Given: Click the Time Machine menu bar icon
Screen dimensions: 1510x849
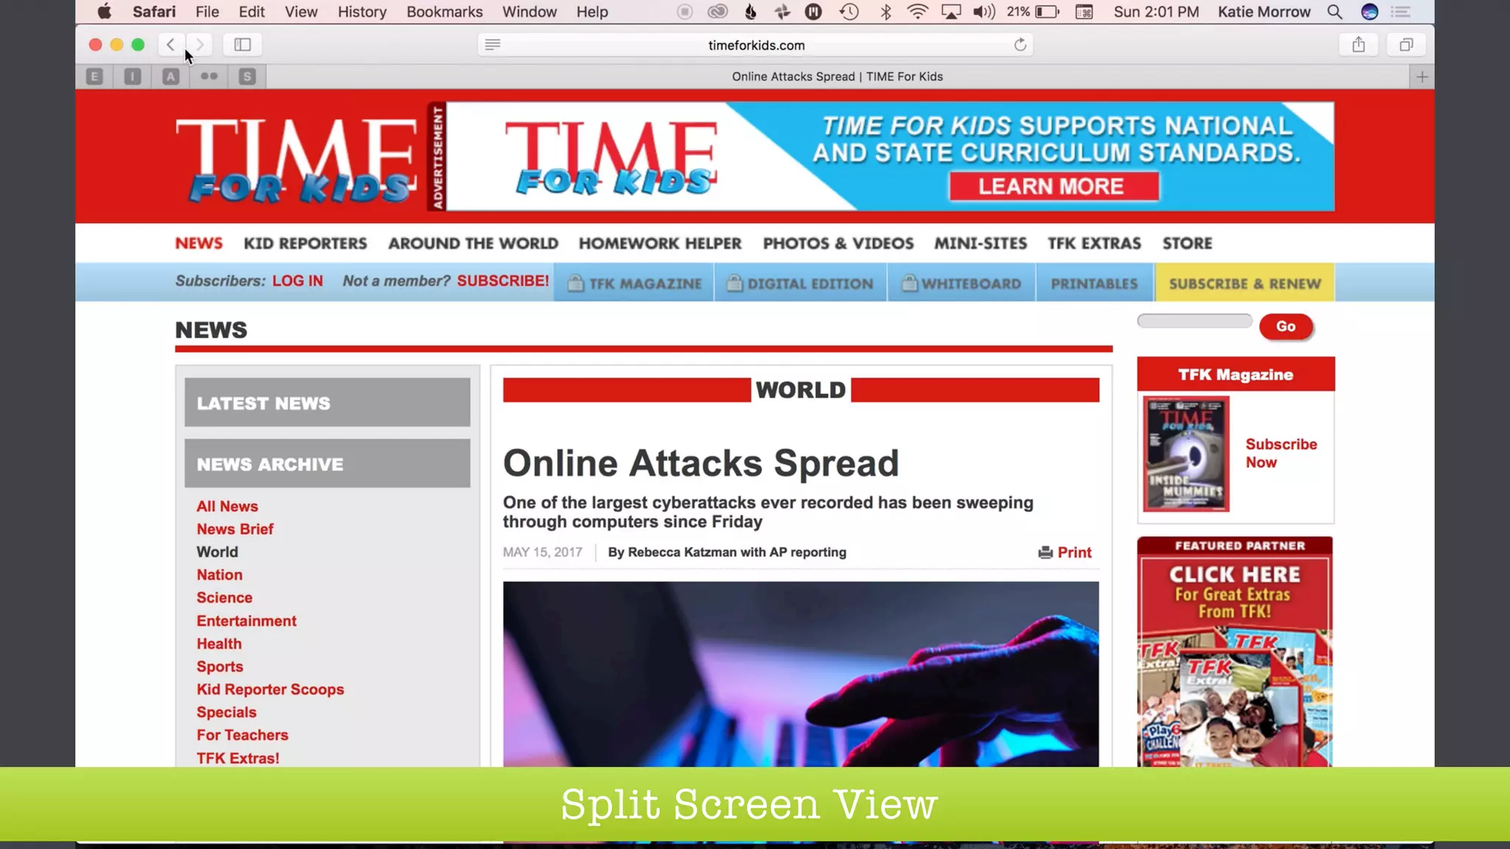Looking at the screenshot, I should (x=849, y=12).
